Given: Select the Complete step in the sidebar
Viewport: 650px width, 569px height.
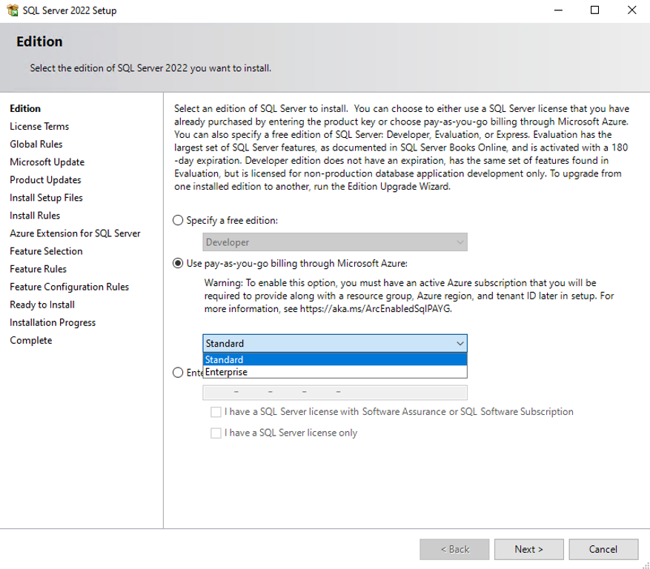Looking at the screenshot, I should [x=31, y=340].
